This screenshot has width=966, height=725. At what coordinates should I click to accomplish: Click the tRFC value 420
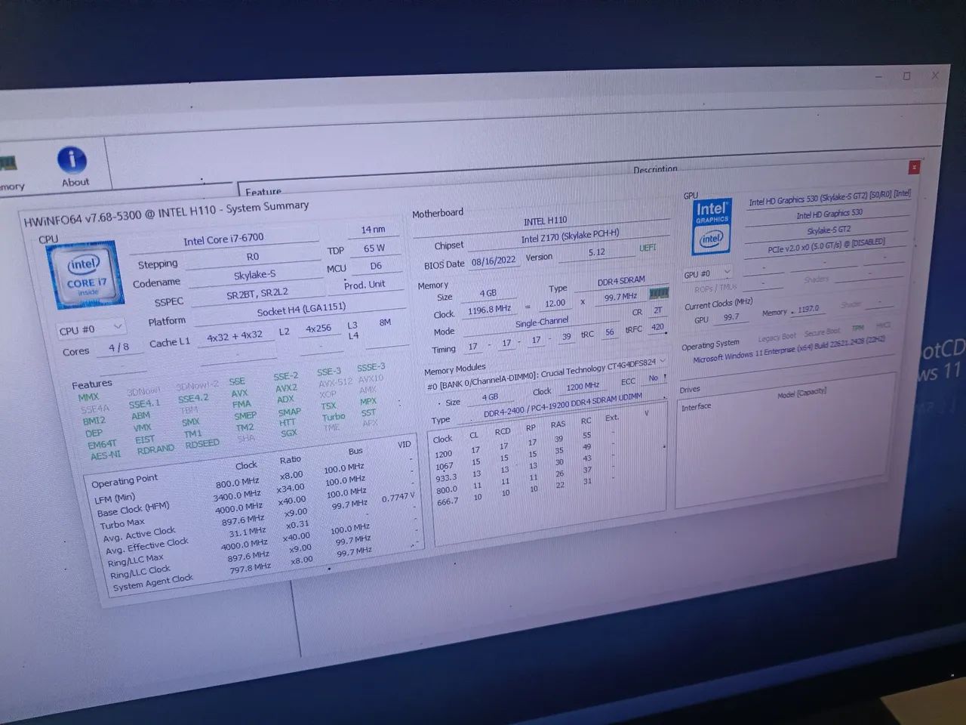pyautogui.click(x=658, y=327)
